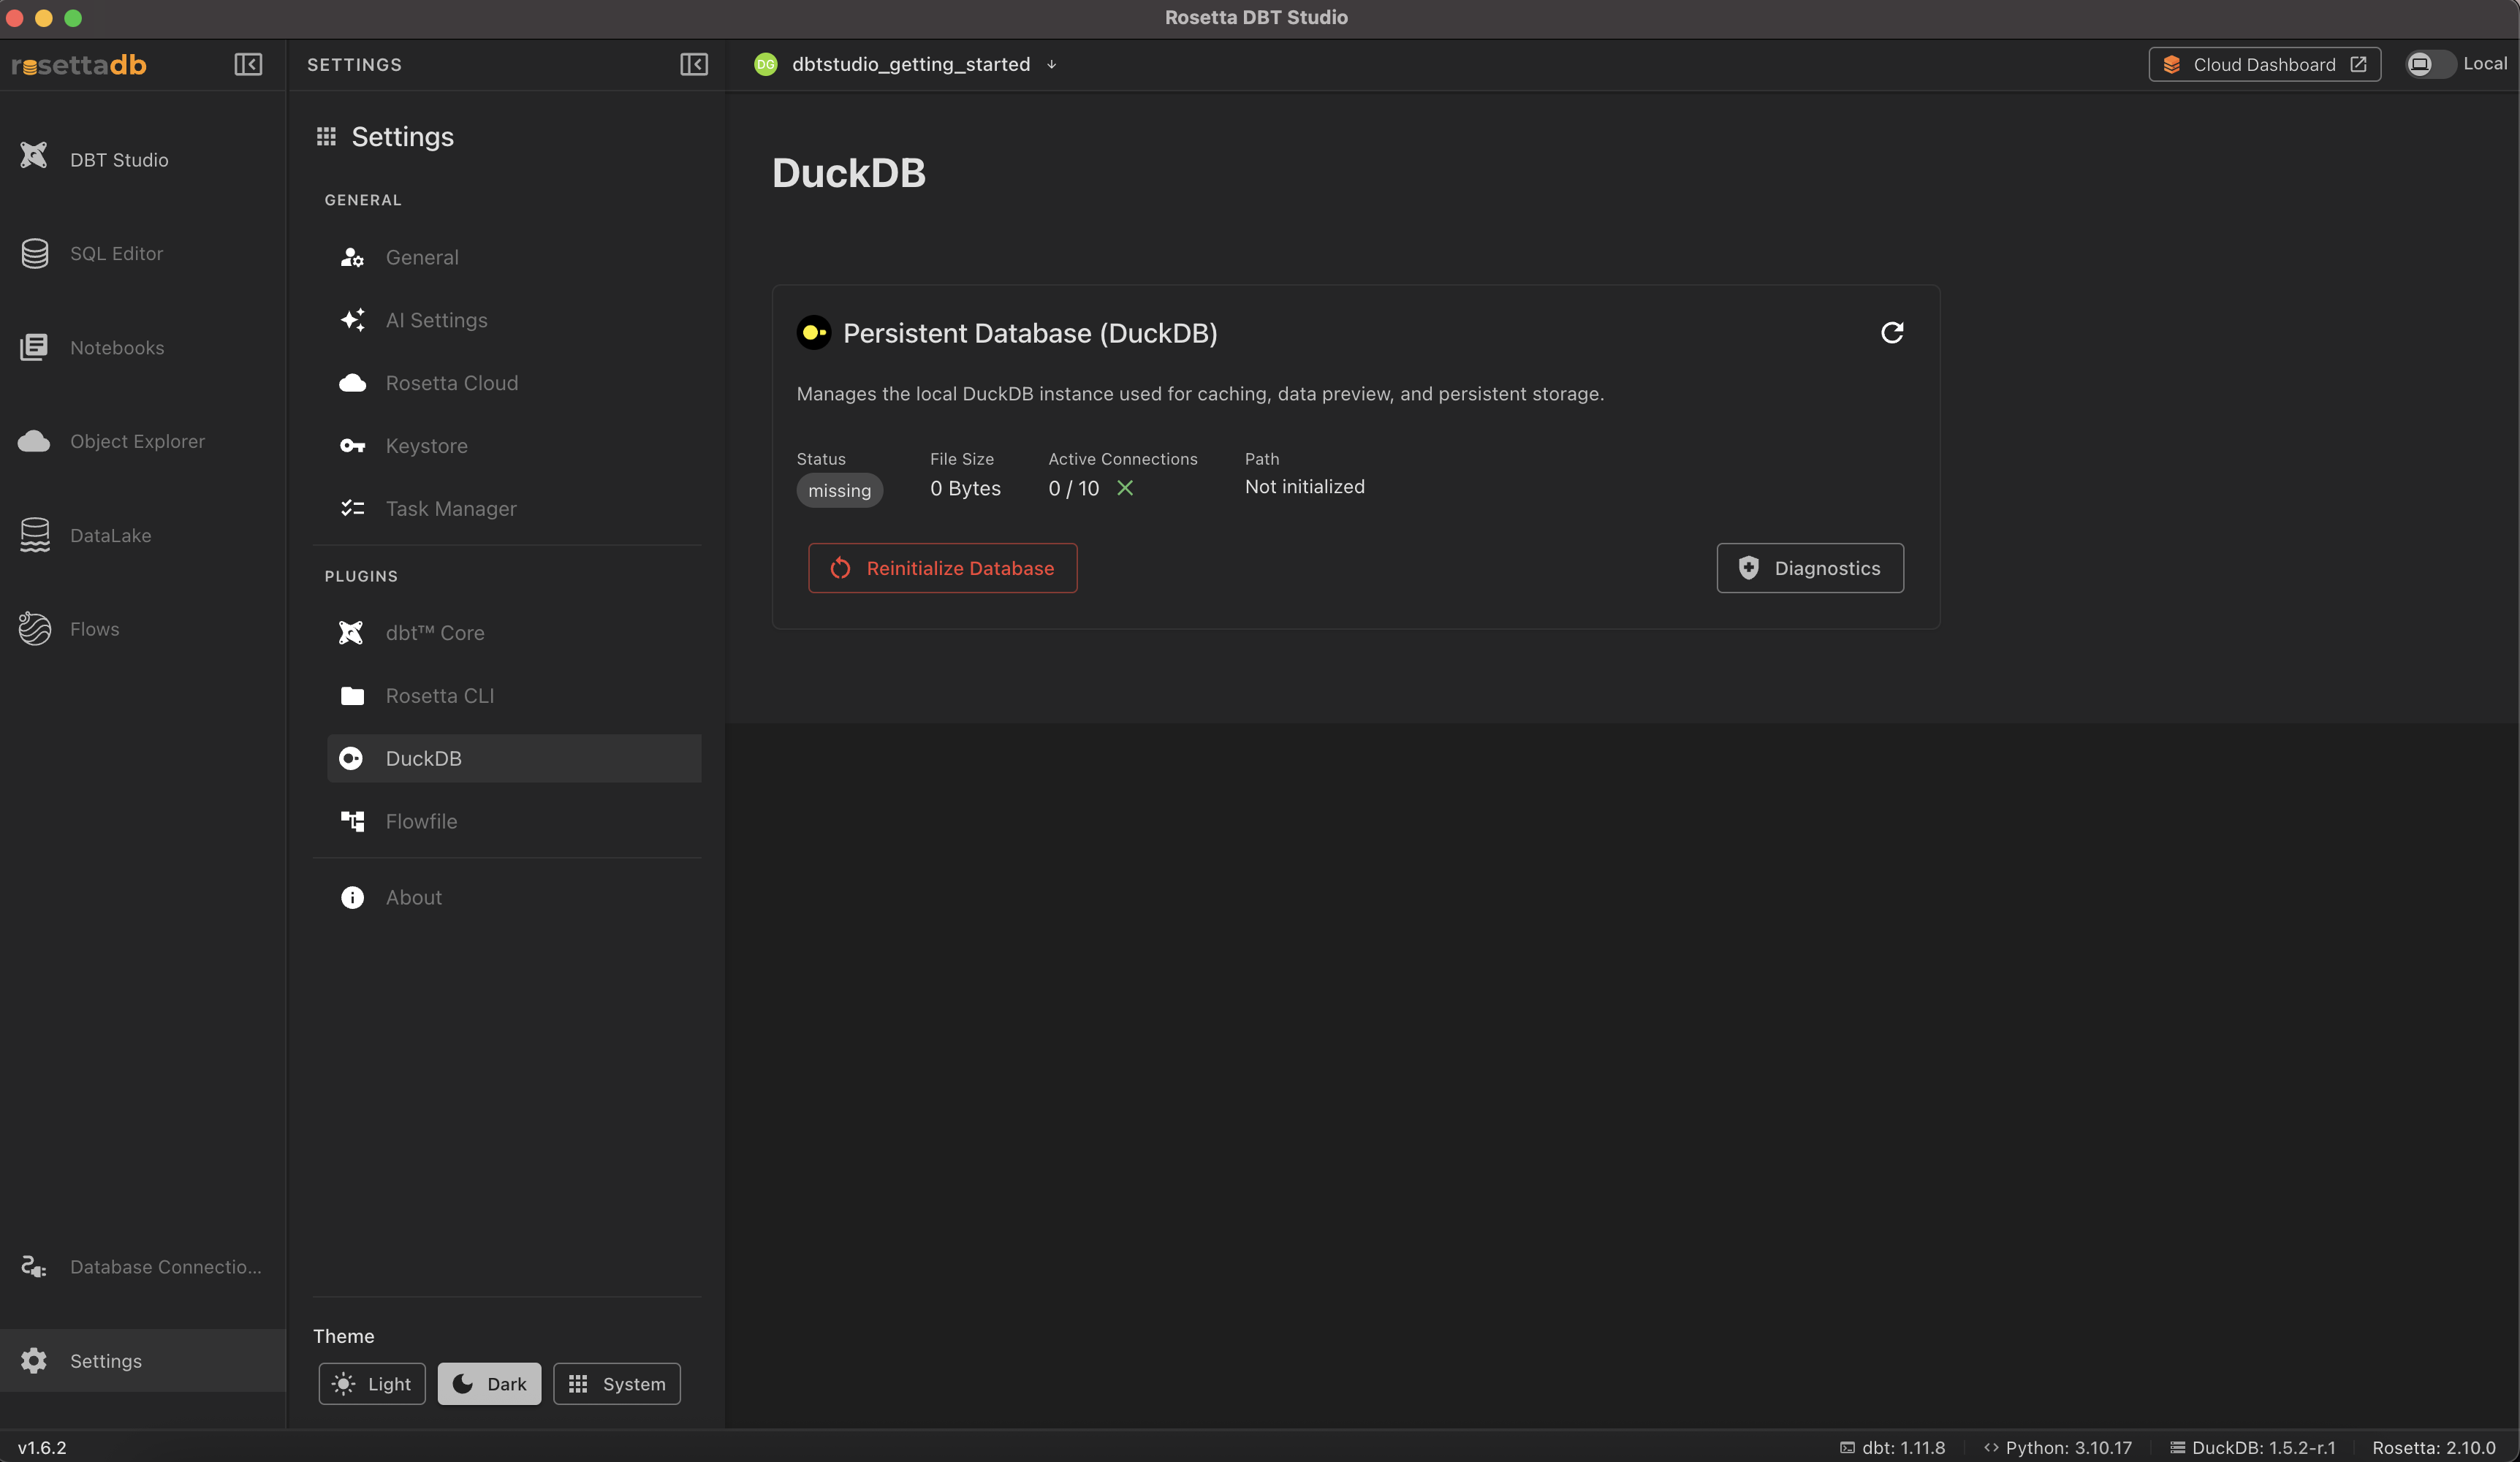The image size is (2520, 1462).
Task: Refresh the DuckDB database status
Action: [x=1892, y=332]
